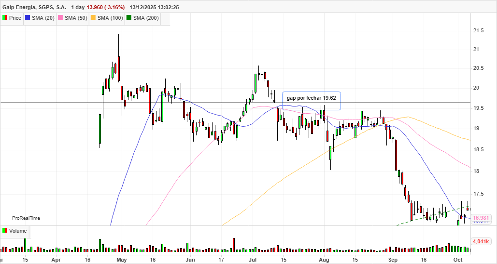This screenshot has width=497, height=264.
Task: Click the Volume panel label
Action: (18, 231)
